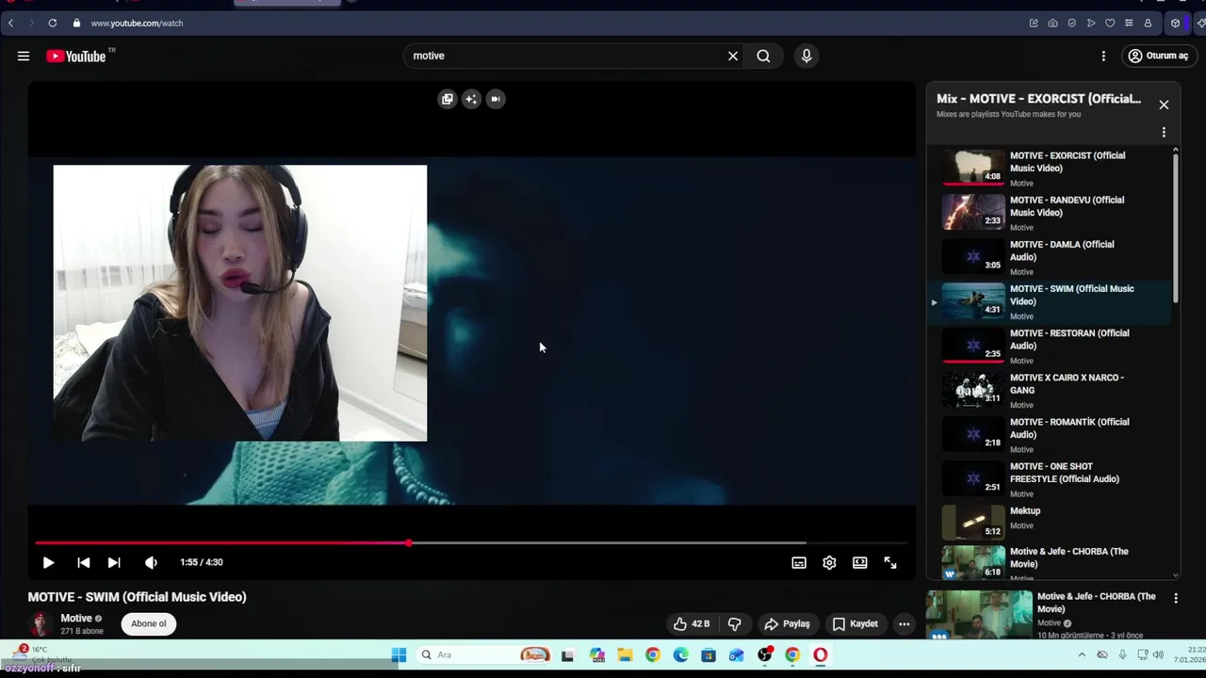Open more actions ellipsis below video

click(x=904, y=623)
